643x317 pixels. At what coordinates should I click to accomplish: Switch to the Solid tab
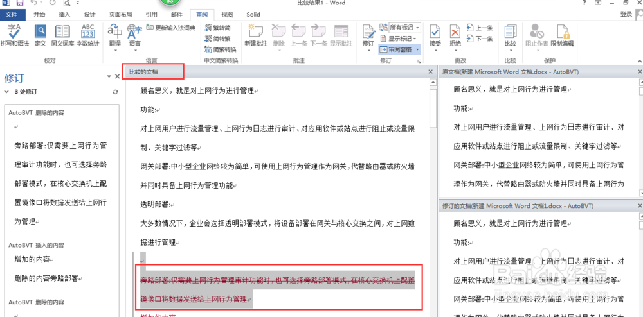pyautogui.click(x=253, y=14)
